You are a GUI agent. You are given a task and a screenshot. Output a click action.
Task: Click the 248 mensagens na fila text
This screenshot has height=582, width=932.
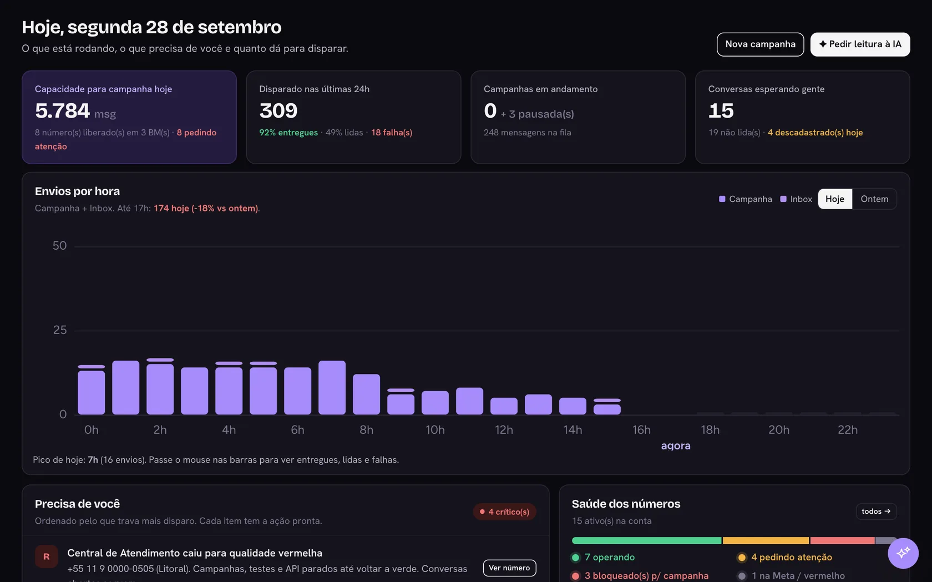(528, 133)
